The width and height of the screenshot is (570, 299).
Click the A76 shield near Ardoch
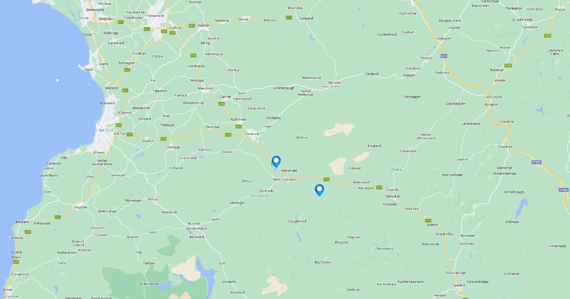pos(428,220)
